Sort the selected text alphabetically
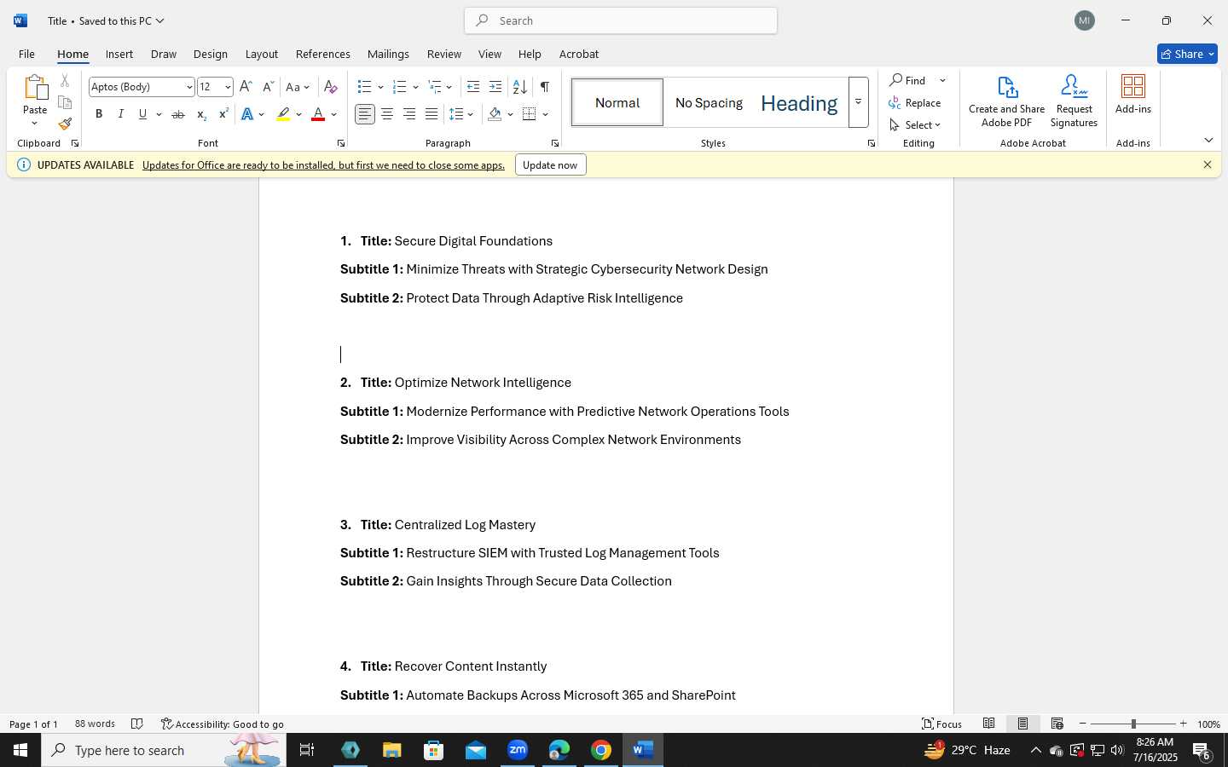Screen dimensions: 1228x767 (x=519, y=87)
